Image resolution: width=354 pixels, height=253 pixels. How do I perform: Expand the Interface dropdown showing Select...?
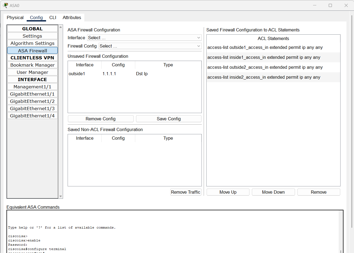pyautogui.click(x=145, y=38)
